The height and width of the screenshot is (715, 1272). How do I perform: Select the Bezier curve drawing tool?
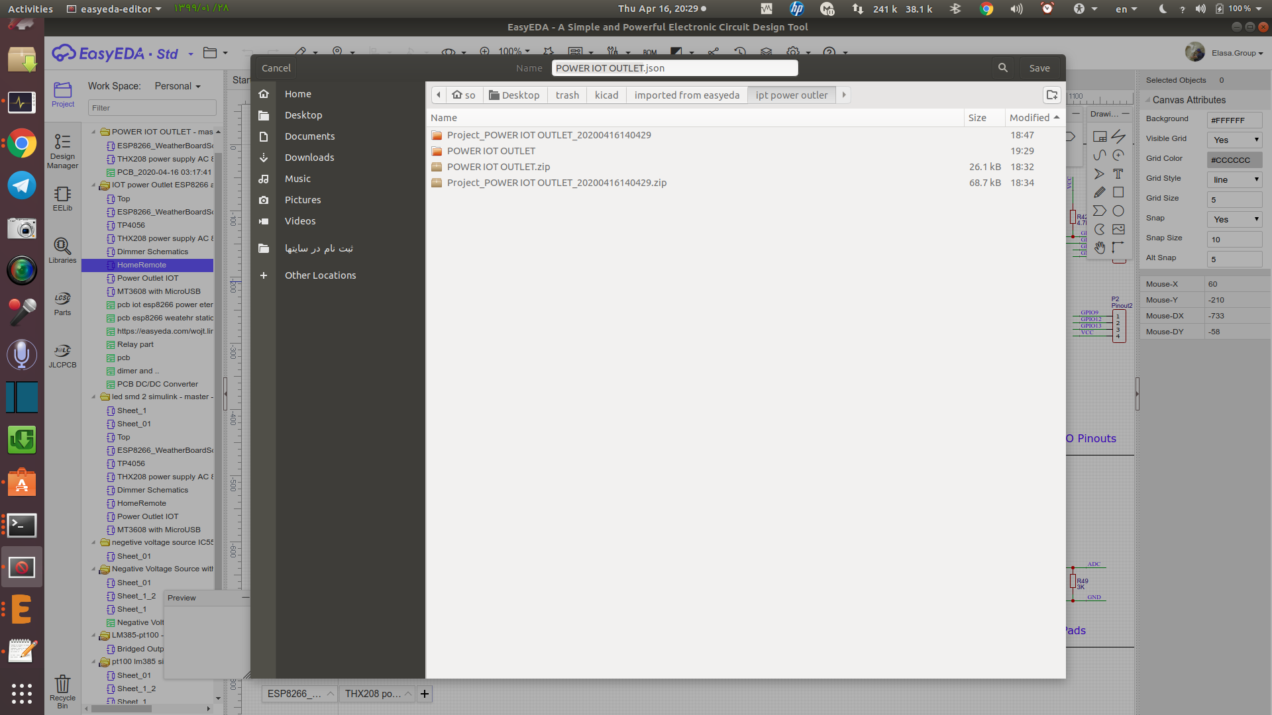pos(1100,155)
